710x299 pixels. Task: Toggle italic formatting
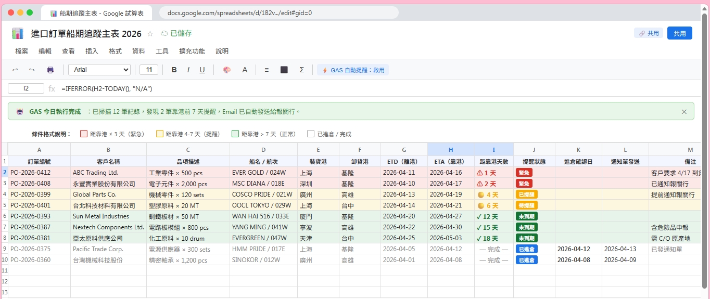pyautogui.click(x=188, y=70)
